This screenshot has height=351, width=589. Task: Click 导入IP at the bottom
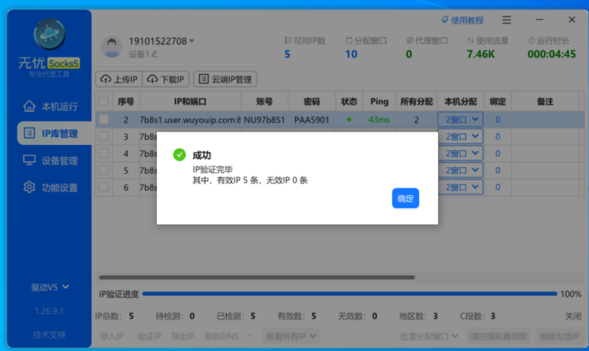pos(112,336)
